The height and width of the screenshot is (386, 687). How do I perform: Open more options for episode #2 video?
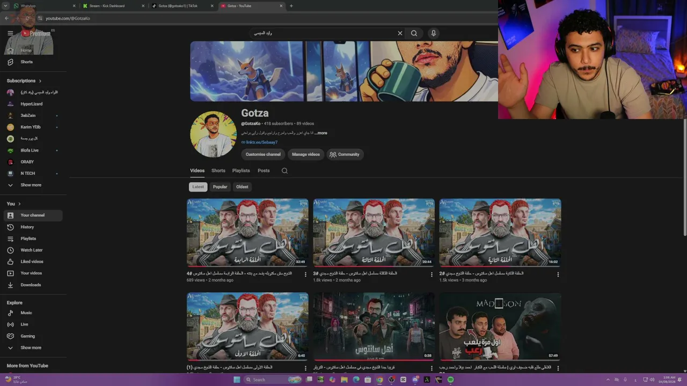coord(558,274)
